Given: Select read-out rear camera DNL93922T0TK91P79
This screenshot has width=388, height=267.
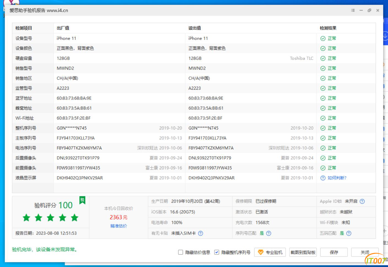Looking at the screenshot, I should click(x=210, y=158).
